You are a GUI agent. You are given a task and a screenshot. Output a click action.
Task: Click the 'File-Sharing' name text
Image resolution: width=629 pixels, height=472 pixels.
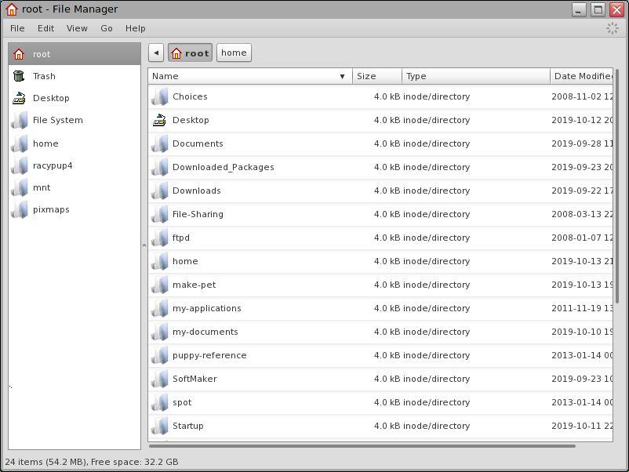click(198, 214)
